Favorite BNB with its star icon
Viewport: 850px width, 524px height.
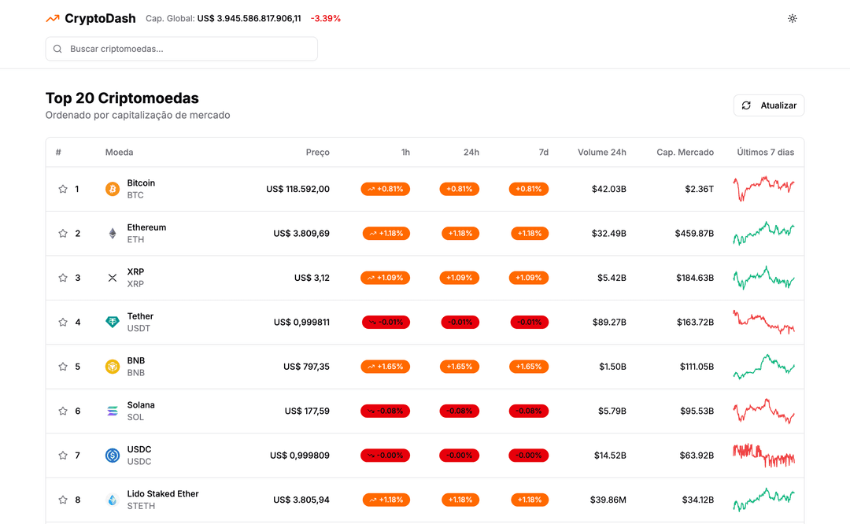[x=63, y=367]
